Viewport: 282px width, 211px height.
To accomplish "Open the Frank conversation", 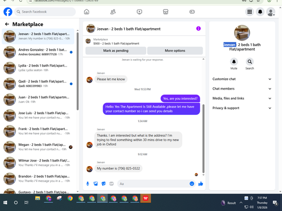I will [x=38, y=131].
